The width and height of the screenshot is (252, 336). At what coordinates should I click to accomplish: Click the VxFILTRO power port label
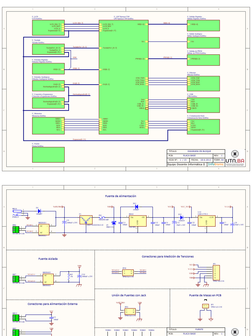click(x=58, y=207)
